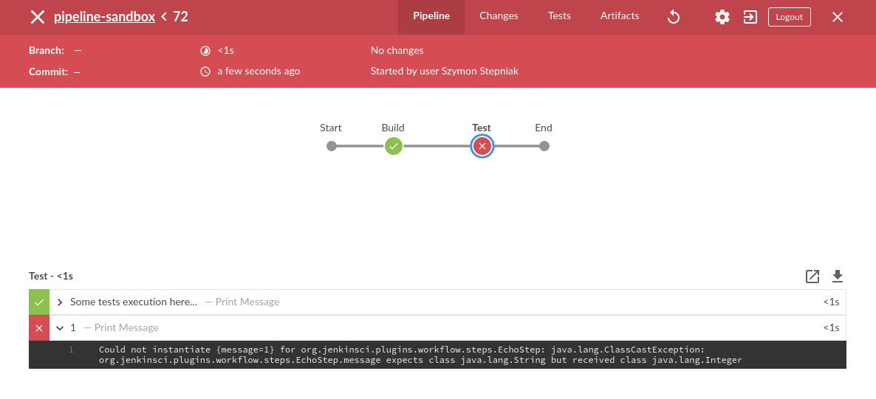Select the Pipeline tab
The height and width of the screenshot is (399, 876).
(x=431, y=15)
